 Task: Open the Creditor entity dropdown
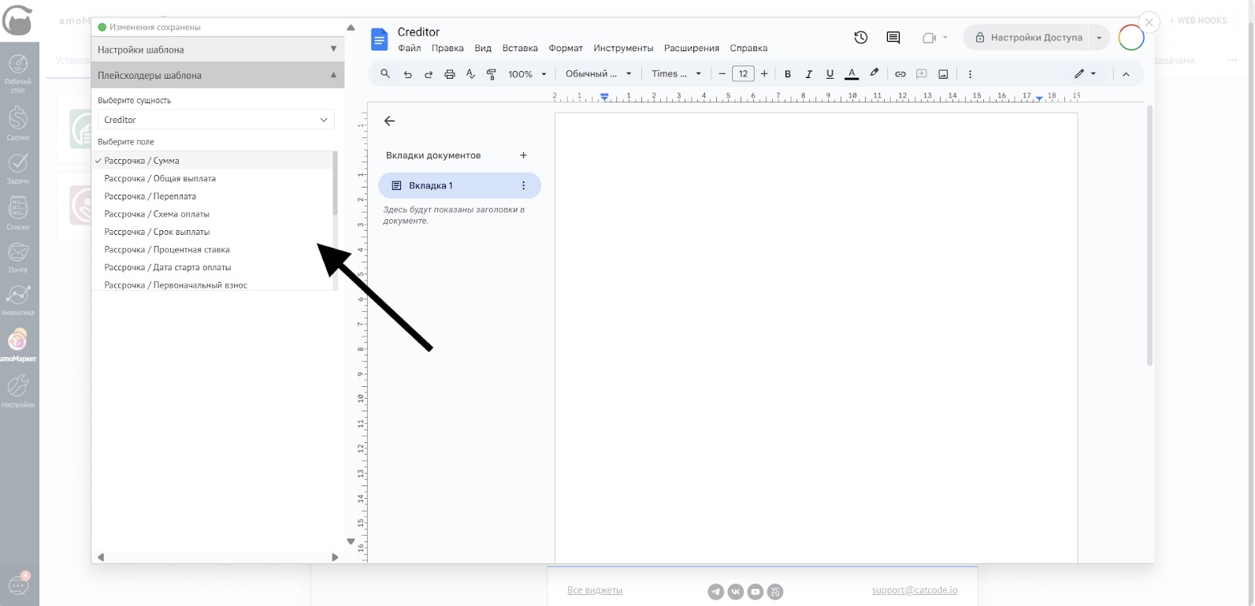click(x=216, y=120)
